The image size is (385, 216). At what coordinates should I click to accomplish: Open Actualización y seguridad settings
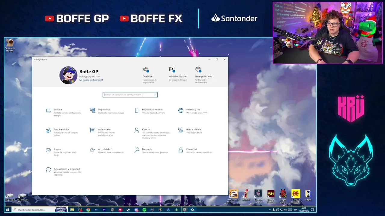(63, 172)
